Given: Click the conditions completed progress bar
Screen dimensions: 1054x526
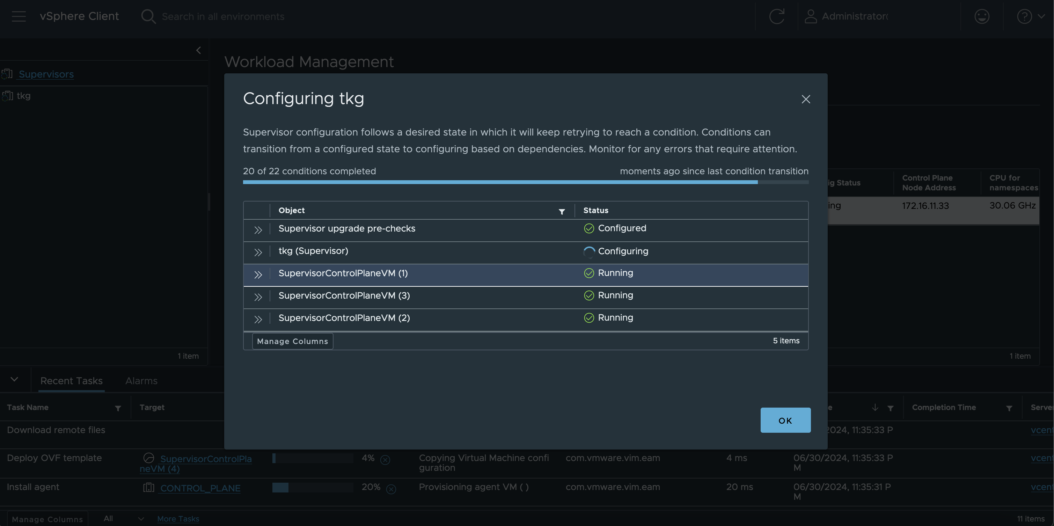Looking at the screenshot, I should 525,182.
